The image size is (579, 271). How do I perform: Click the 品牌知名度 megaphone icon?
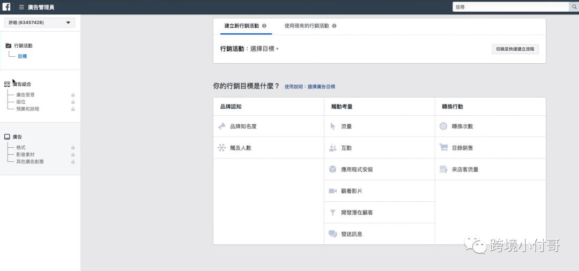[x=221, y=126]
